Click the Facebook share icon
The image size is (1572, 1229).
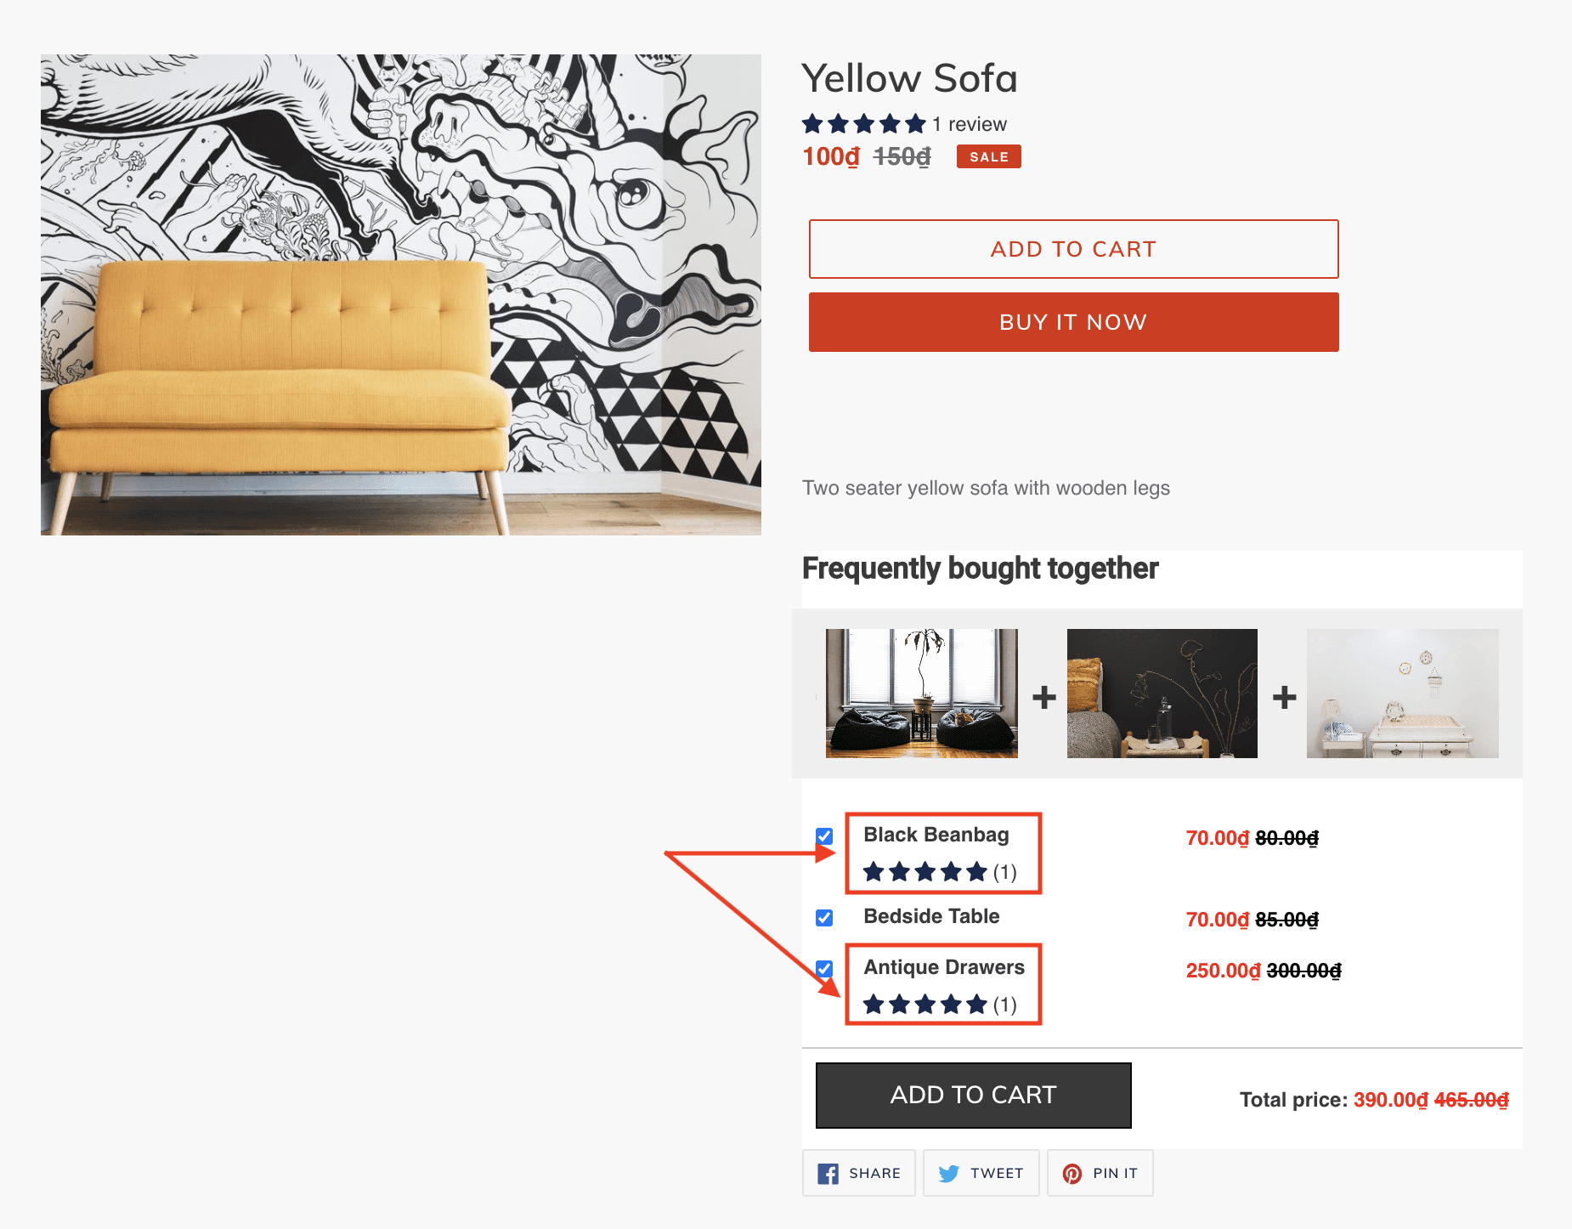[828, 1174]
